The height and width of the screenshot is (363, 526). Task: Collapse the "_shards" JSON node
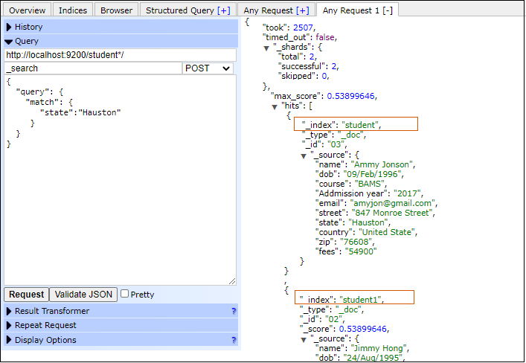[266, 48]
